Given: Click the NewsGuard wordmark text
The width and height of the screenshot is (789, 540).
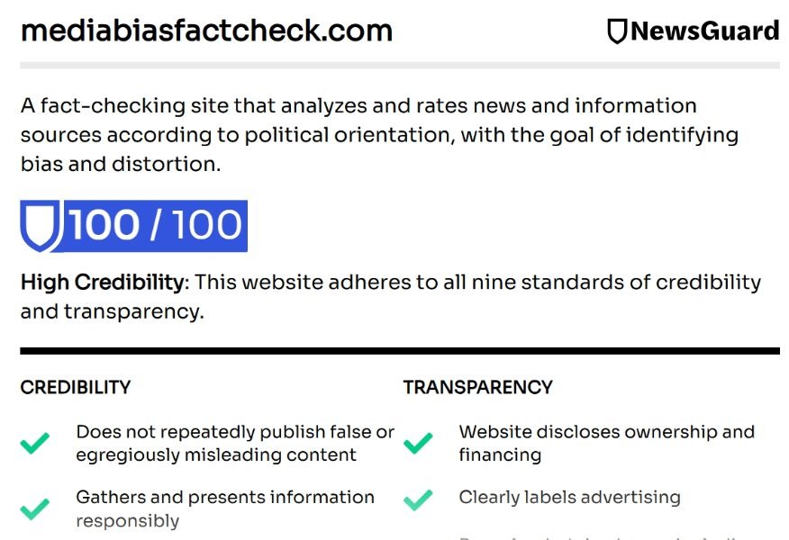Looking at the screenshot, I should point(704,31).
